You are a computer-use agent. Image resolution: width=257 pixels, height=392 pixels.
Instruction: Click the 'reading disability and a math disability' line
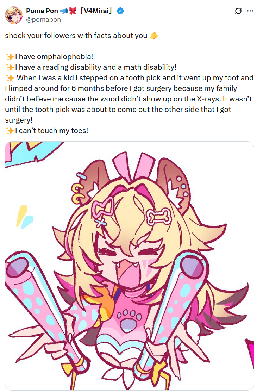click(95, 68)
